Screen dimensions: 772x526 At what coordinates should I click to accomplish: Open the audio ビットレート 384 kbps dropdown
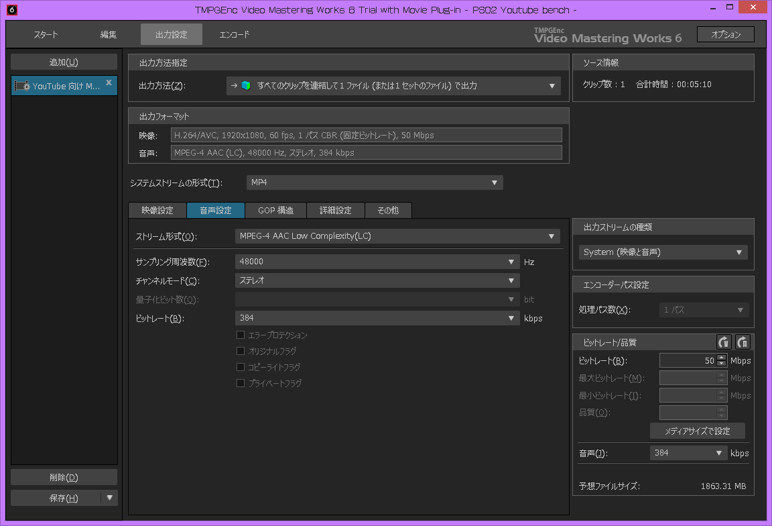pyautogui.click(x=377, y=318)
